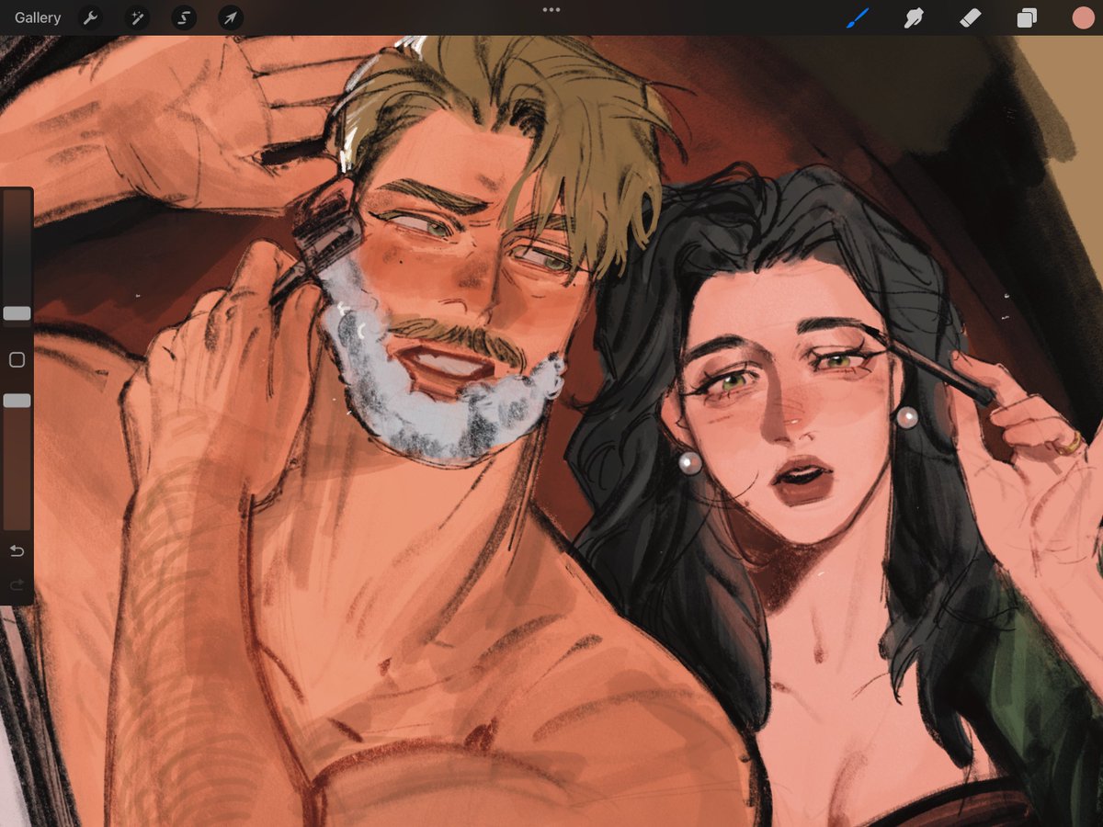Redo the last undone stroke
The image size is (1103, 827).
pos(17,584)
